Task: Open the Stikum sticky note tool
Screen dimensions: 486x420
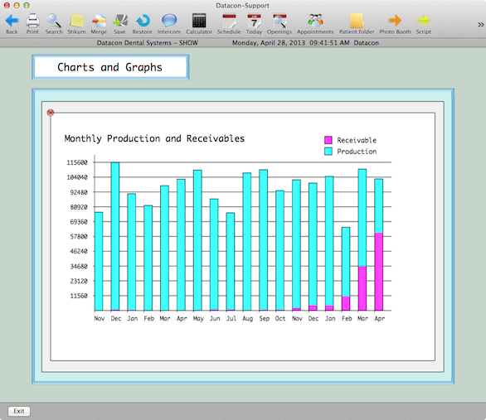Action: [76, 21]
